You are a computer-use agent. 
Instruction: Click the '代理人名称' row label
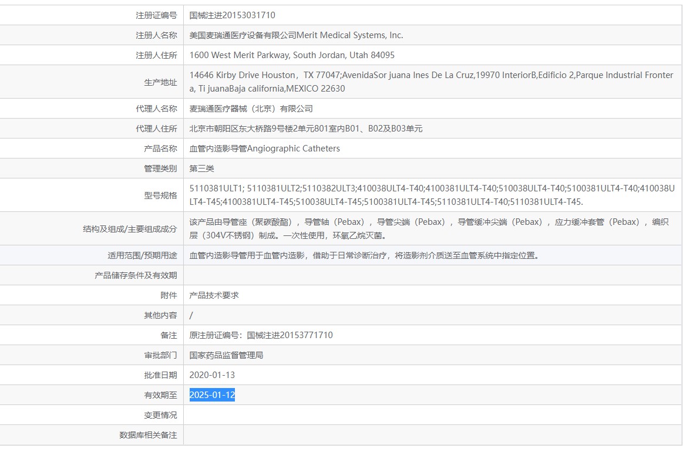pos(156,109)
